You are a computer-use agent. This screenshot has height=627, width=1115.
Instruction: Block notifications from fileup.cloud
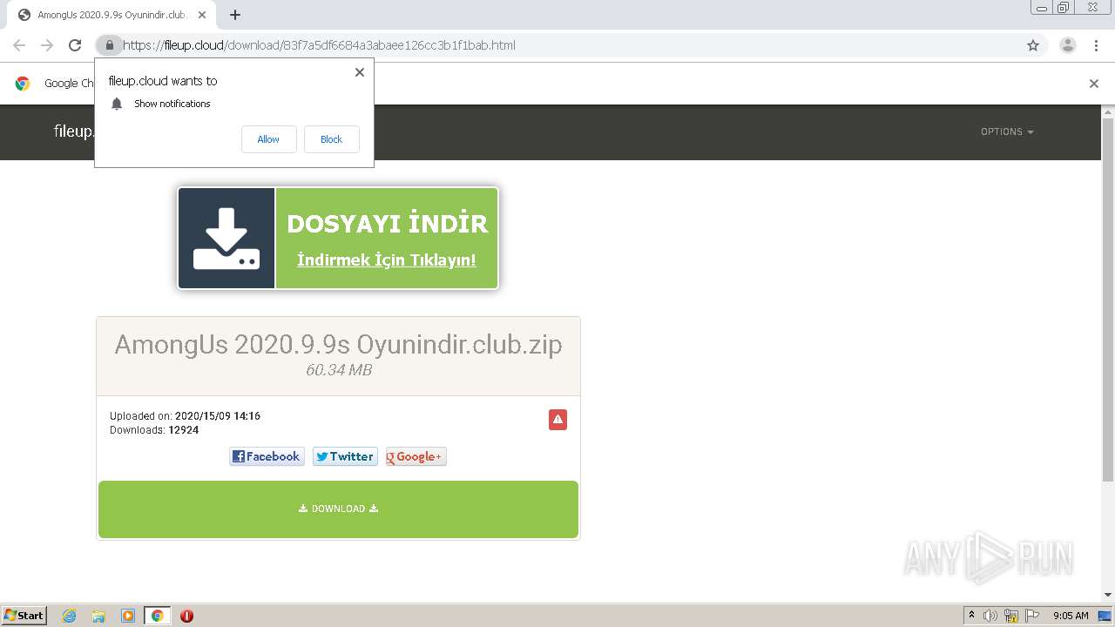(332, 139)
